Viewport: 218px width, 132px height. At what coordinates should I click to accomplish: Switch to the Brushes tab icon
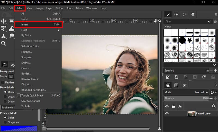point(168,15)
